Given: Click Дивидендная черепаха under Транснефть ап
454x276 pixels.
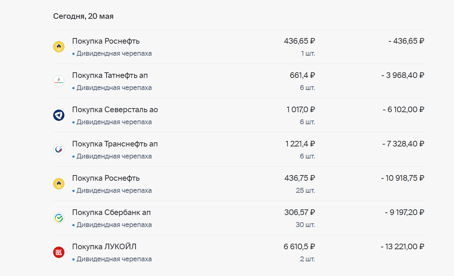Looking at the screenshot, I should coord(114,156).
